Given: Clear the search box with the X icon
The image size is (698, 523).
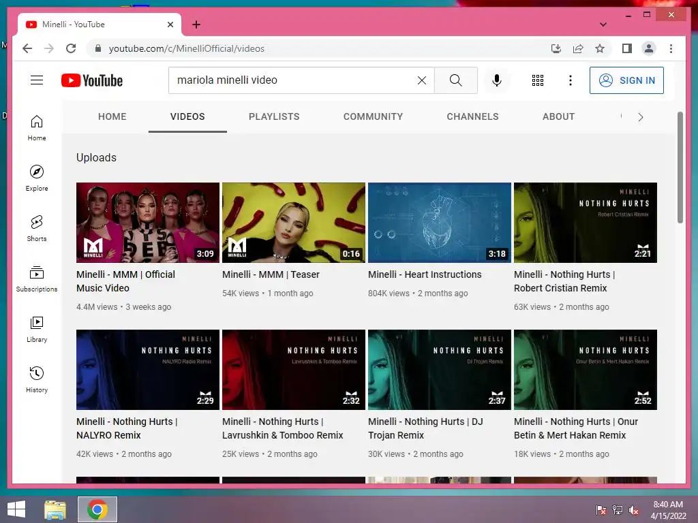Looking at the screenshot, I should coord(421,80).
